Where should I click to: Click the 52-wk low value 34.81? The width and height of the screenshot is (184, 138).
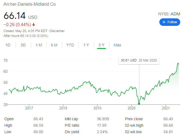168,132
